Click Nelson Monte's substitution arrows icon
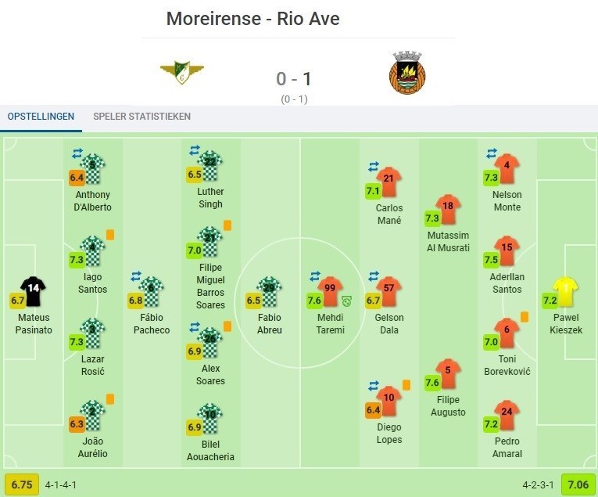The height and width of the screenshot is (497, 598). coord(492,154)
